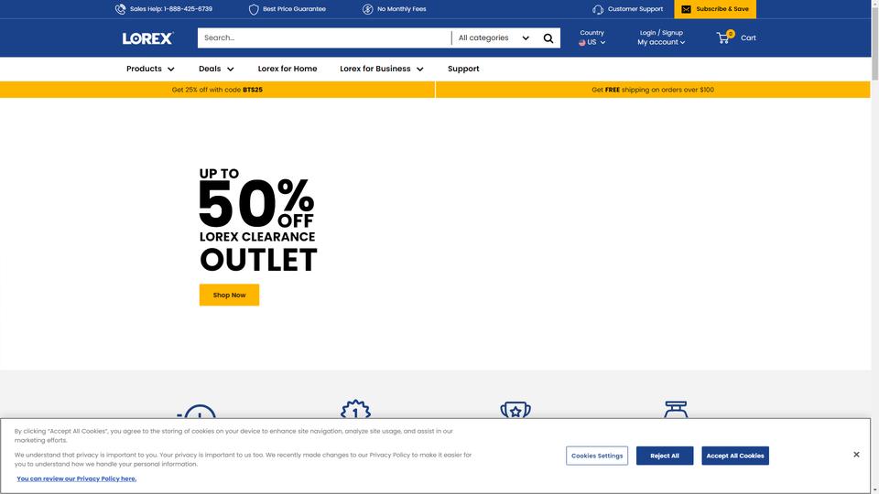The image size is (879, 494).
Task: Click the headset Customer Support icon
Action: pyautogui.click(x=598, y=9)
